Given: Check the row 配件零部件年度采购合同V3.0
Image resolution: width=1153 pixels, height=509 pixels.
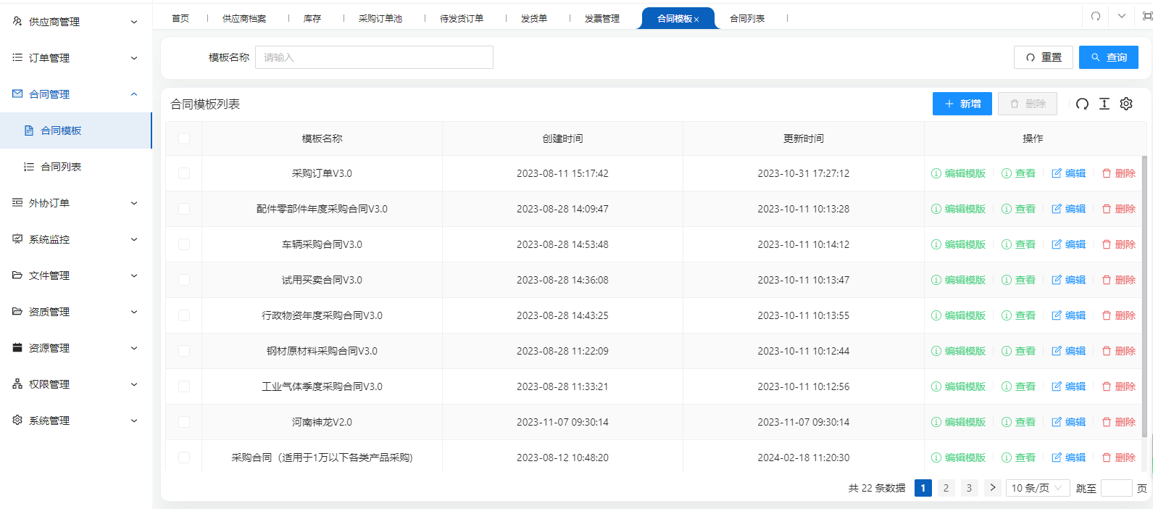Looking at the screenshot, I should 184,209.
